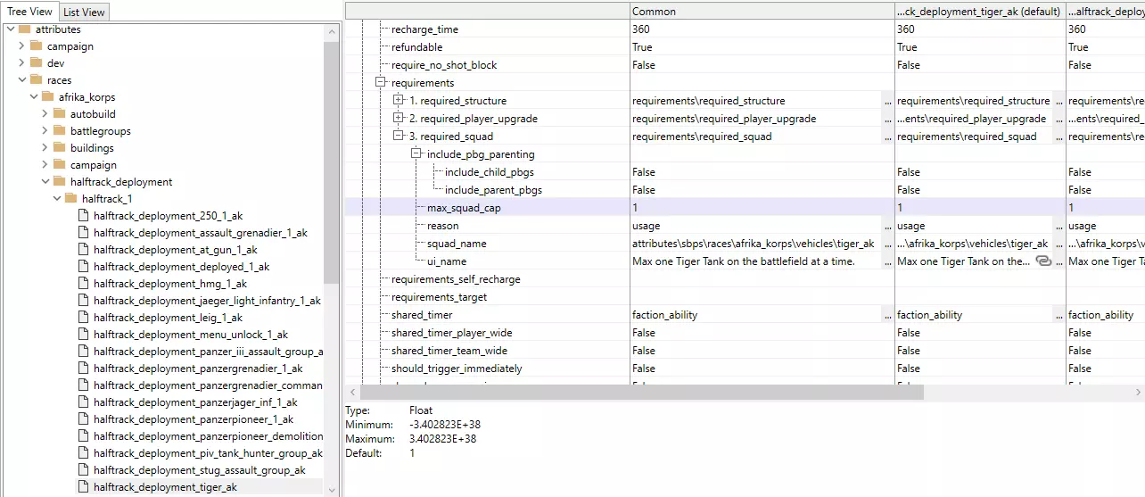Click the property grid scroll-right arrow

tap(1138, 393)
